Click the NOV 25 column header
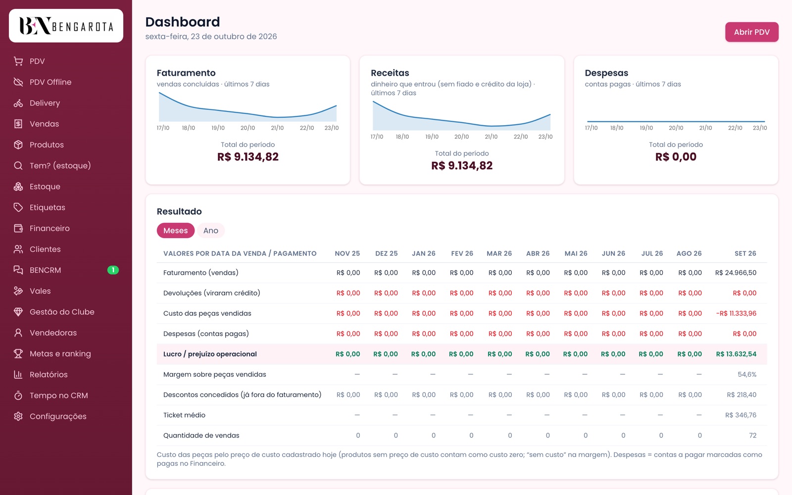Image resolution: width=792 pixels, height=495 pixels. pos(347,253)
